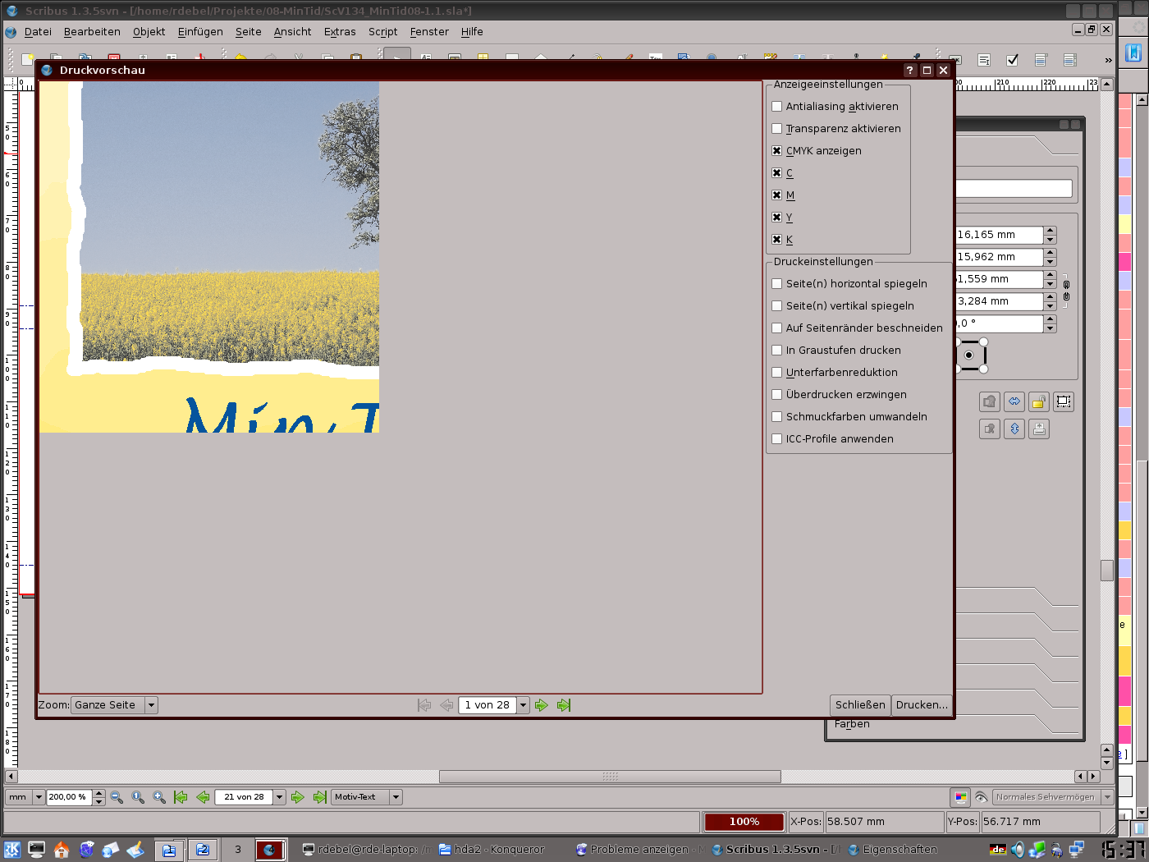Open the Zoom Ganze Seite dropdown
The height and width of the screenshot is (862, 1149).
tap(151, 705)
